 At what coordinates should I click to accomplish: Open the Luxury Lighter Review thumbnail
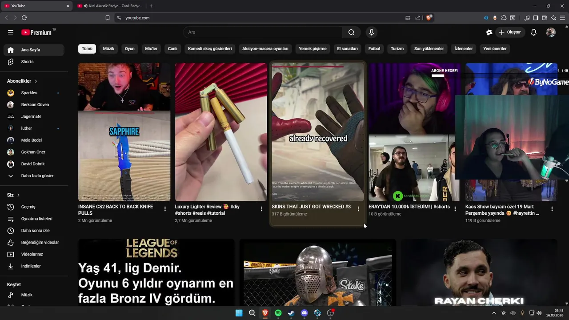click(221, 132)
